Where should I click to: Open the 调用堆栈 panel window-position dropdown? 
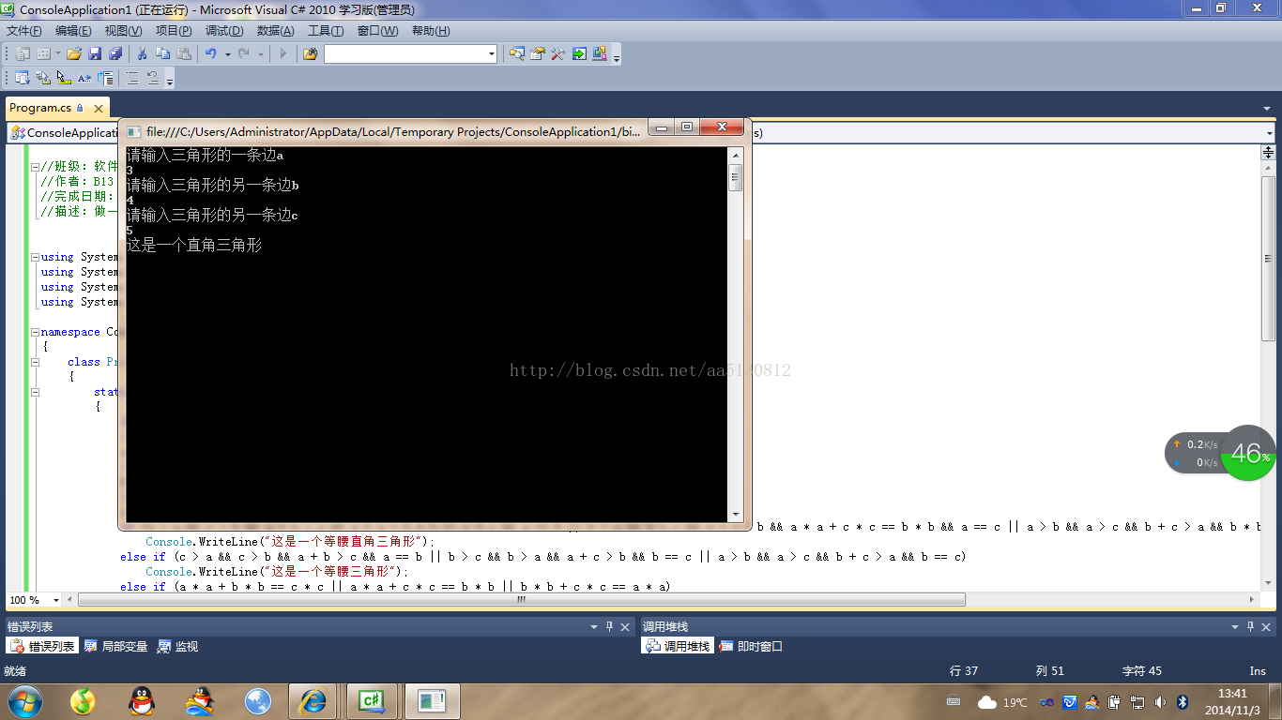point(1235,626)
